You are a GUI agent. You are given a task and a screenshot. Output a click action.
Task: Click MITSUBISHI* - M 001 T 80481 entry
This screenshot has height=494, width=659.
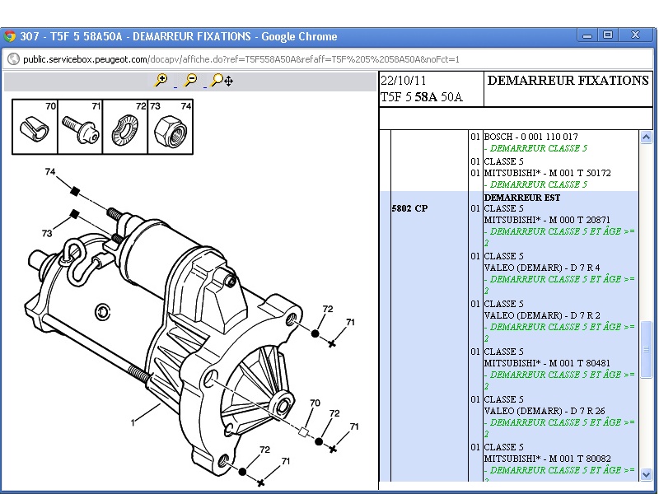[547, 363]
